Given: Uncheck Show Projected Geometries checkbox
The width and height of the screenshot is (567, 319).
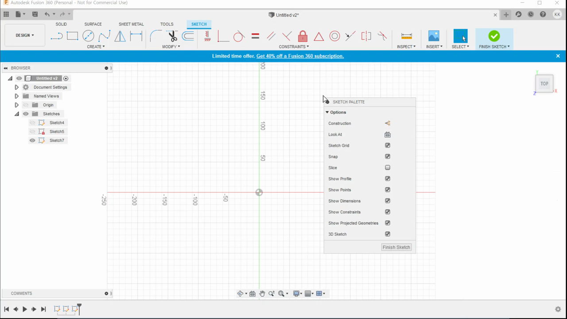Looking at the screenshot, I should pyautogui.click(x=388, y=223).
